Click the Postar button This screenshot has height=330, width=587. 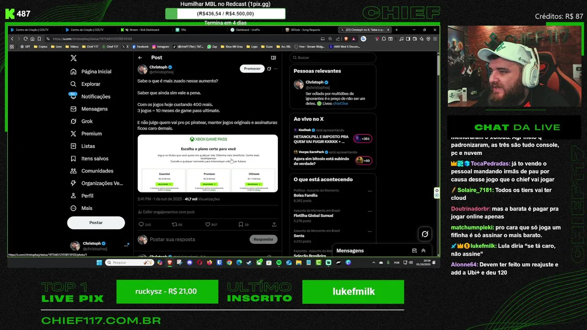(96, 222)
